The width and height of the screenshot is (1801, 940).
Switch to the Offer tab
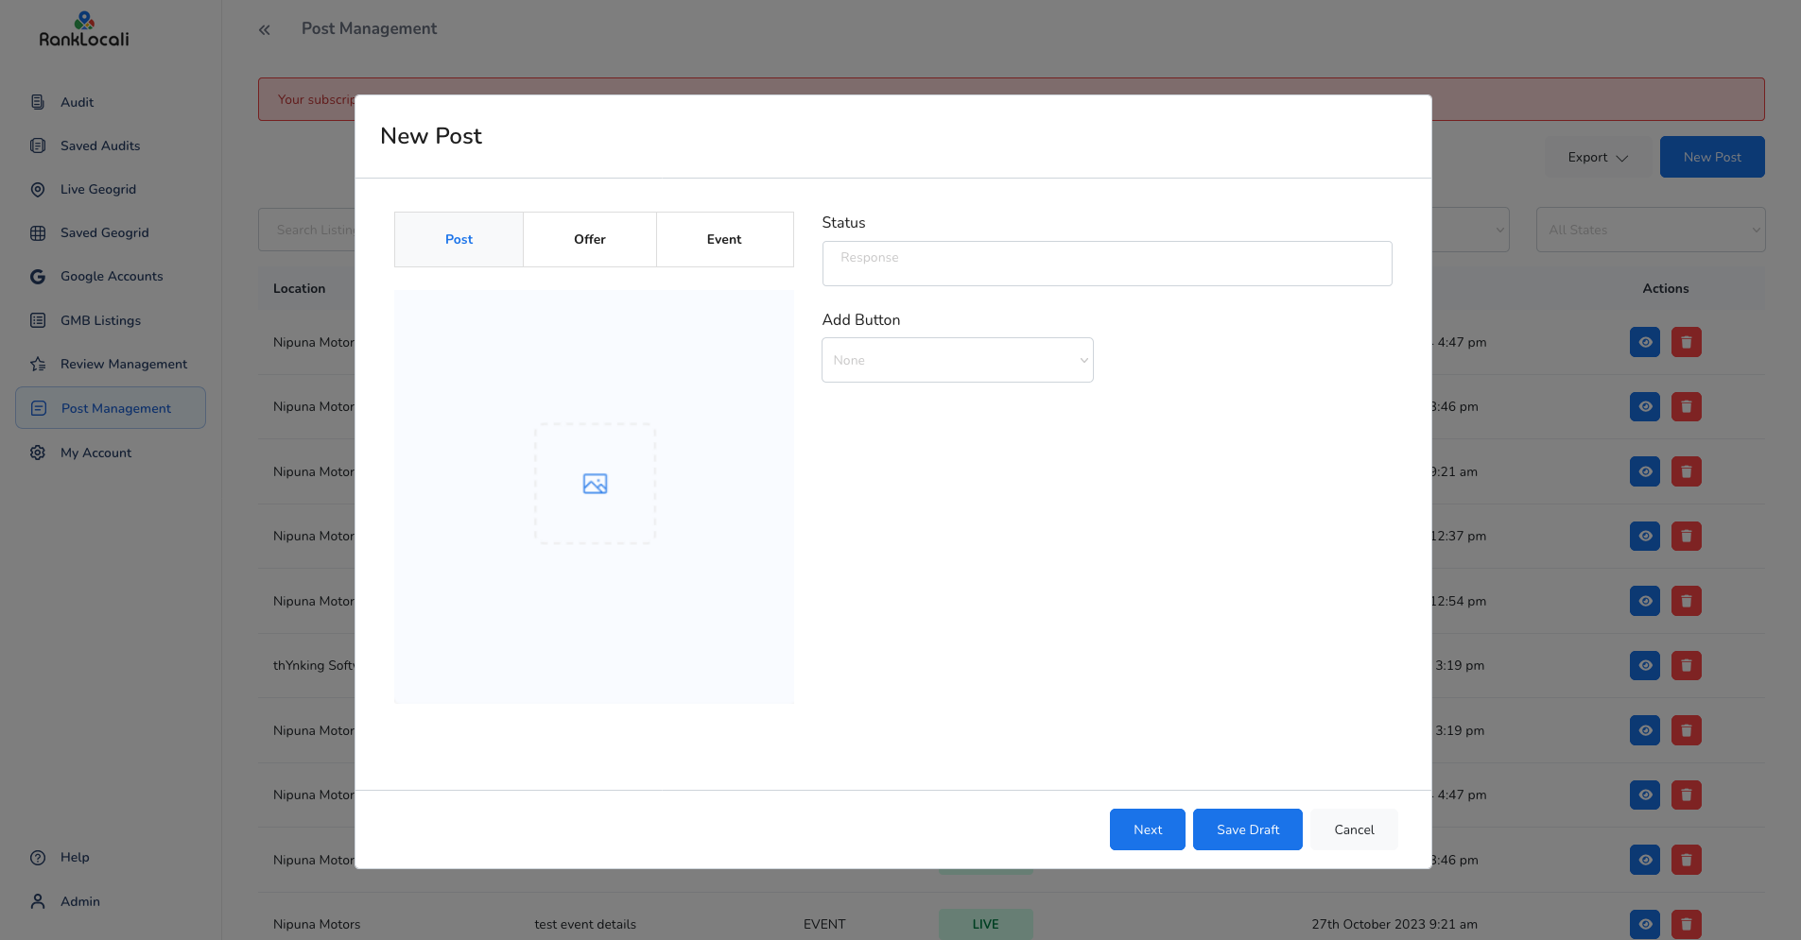(589, 240)
